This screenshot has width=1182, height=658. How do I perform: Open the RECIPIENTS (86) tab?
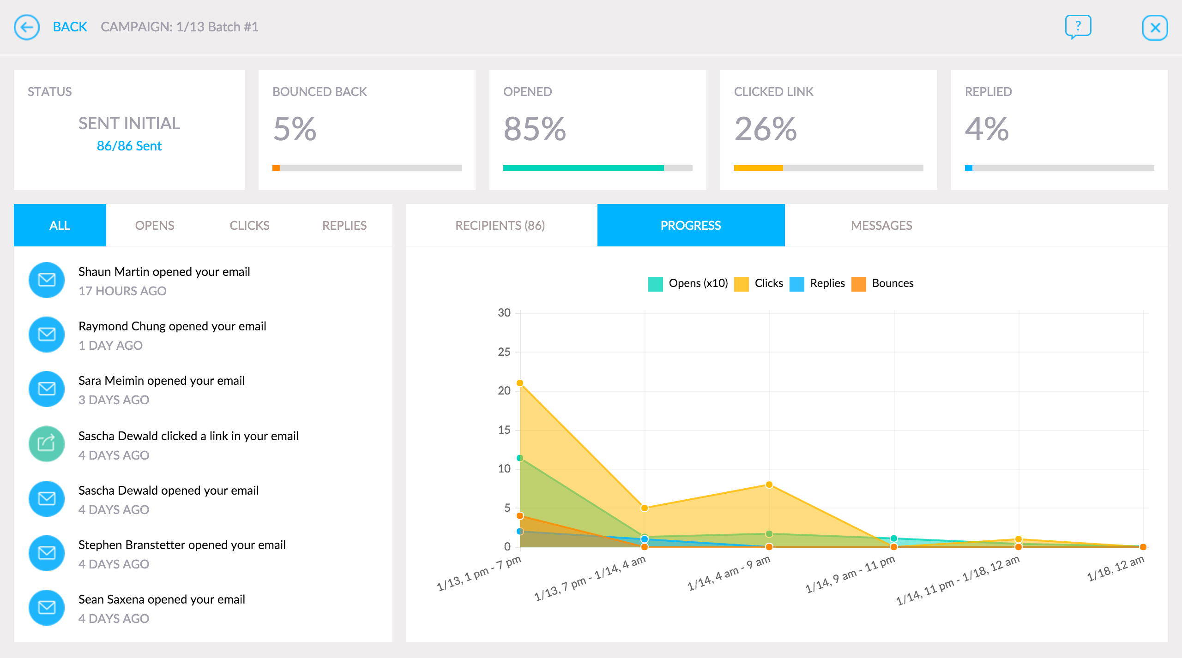pyautogui.click(x=500, y=226)
